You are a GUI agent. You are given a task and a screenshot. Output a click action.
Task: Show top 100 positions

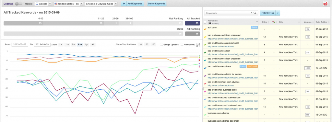tap(153, 44)
